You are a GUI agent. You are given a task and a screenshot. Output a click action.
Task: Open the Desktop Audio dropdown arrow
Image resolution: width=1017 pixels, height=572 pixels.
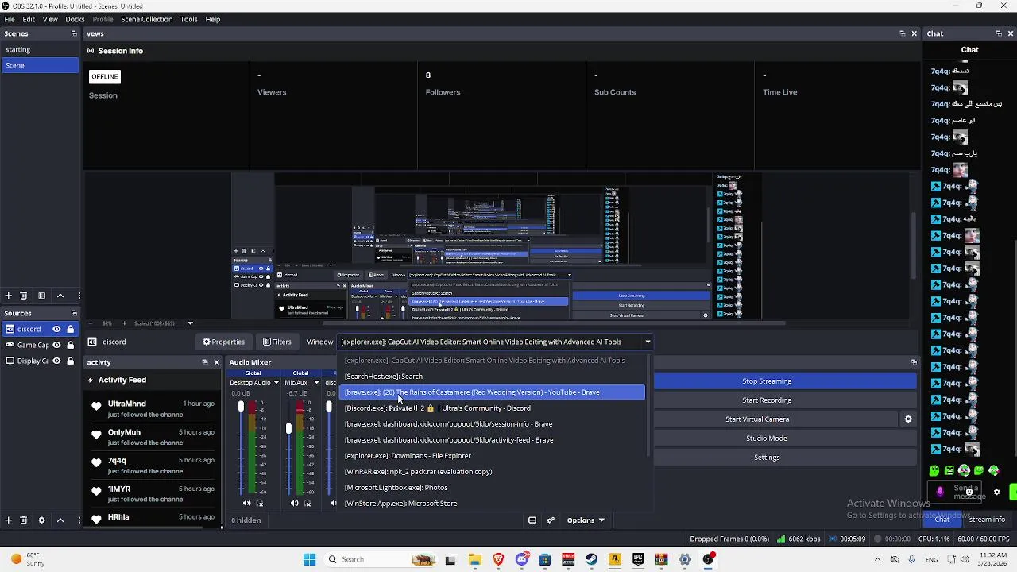pyautogui.click(x=276, y=383)
